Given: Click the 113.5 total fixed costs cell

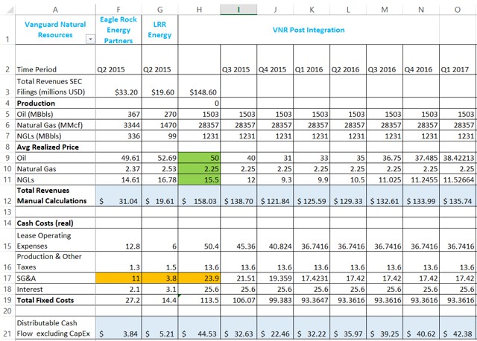Looking at the screenshot, I should click(x=199, y=300).
